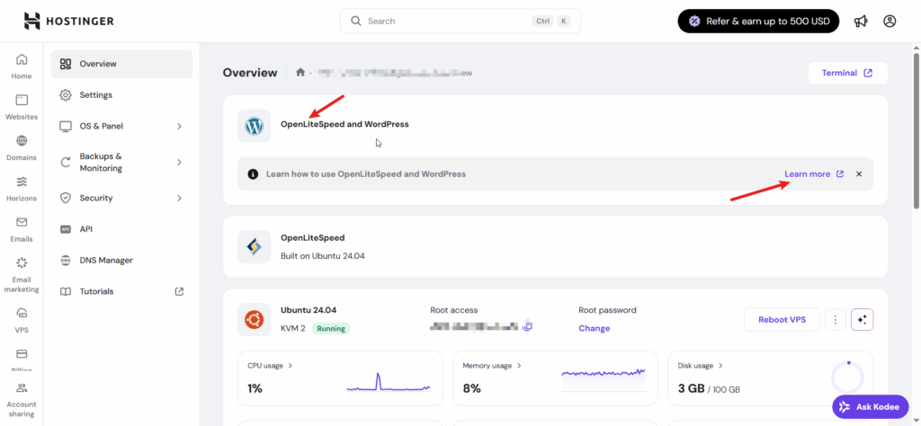This screenshot has height=426, width=921.
Task: Open Horizons from the sidebar
Action: [22, 188]
